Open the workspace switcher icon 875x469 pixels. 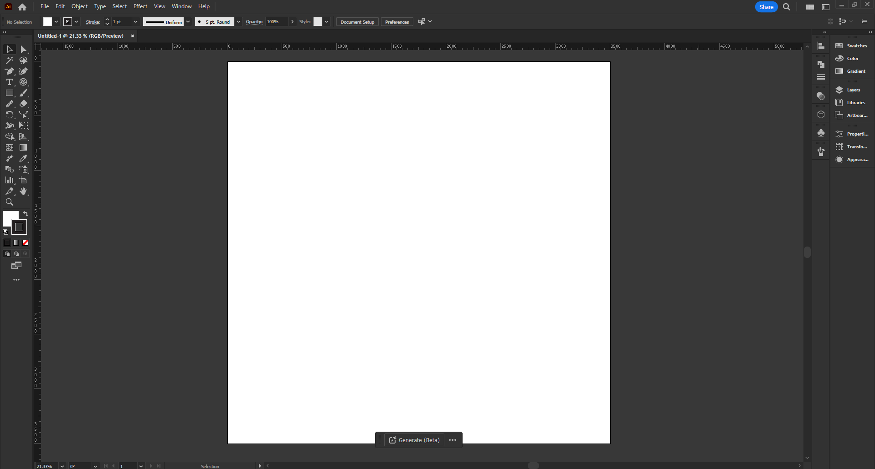(x=826, y=7)
